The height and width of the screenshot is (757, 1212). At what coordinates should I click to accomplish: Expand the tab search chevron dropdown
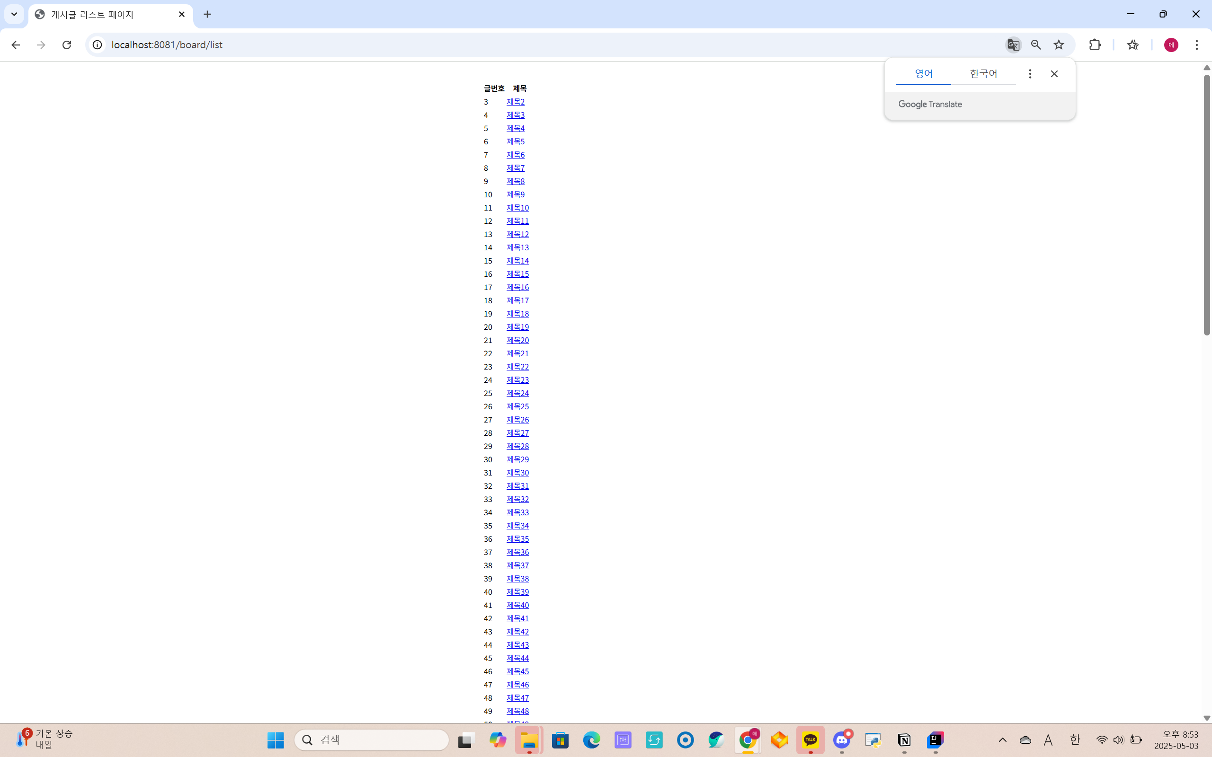[x=14, y=14]
